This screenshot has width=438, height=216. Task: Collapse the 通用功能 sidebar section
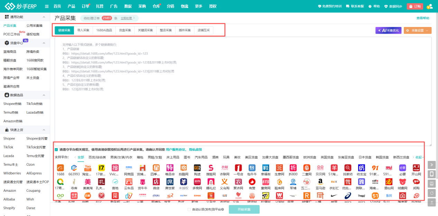pos(44,17)
